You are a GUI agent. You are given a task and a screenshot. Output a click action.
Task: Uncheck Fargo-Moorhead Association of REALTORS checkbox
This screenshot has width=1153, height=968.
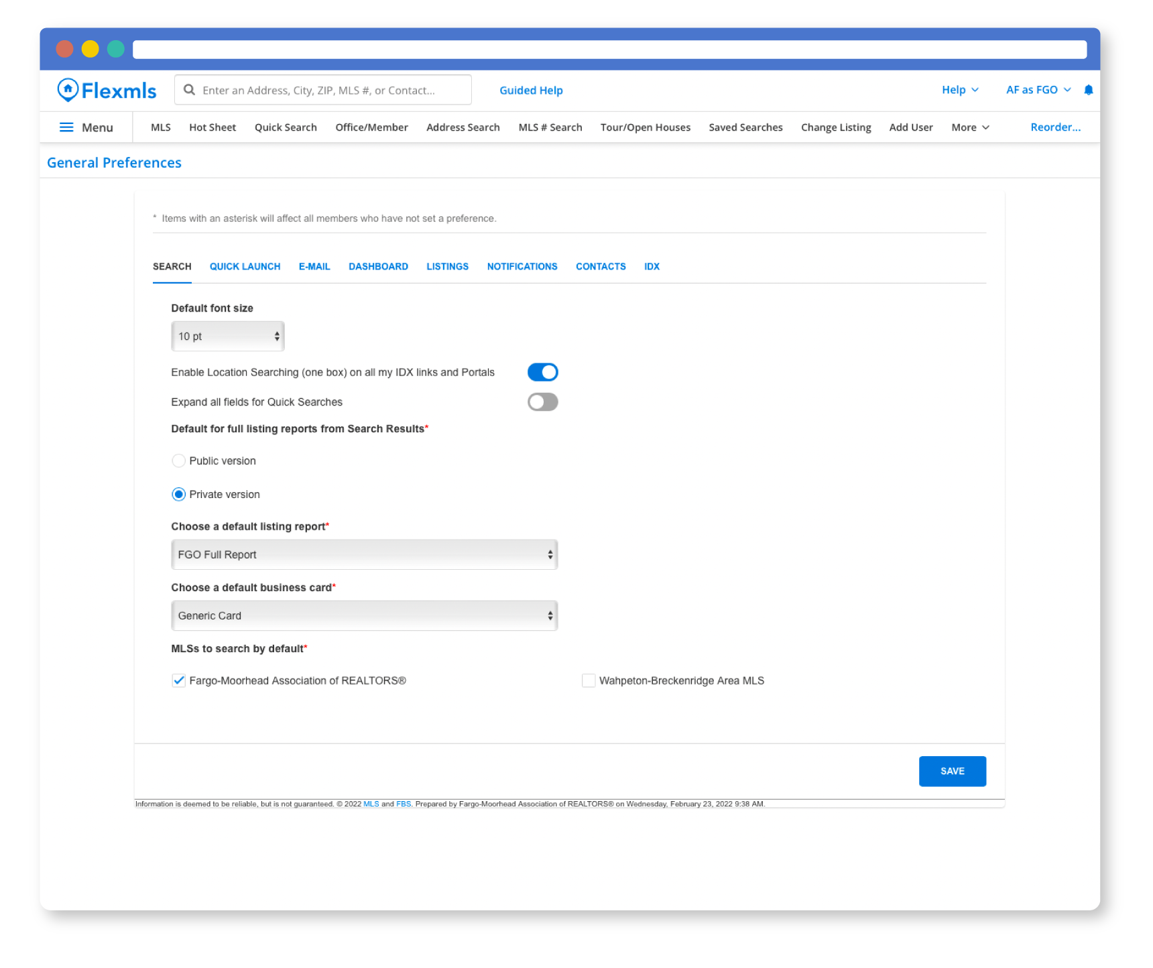(x=179, y=680)
